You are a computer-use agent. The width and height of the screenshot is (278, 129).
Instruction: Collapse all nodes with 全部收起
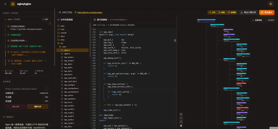coord(257,20)
